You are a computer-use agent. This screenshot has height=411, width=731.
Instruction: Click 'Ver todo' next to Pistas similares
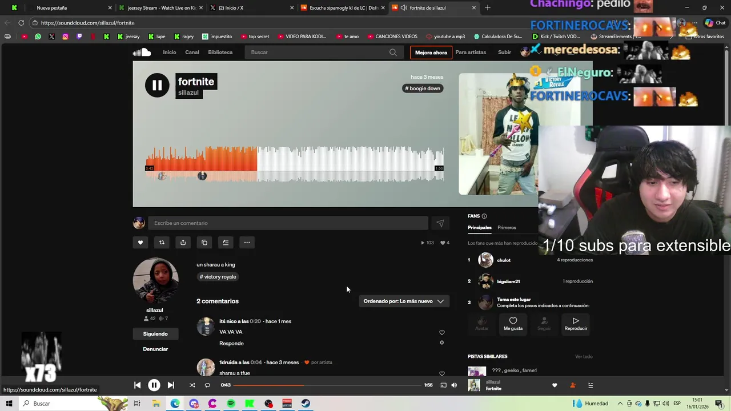(584, 357)
